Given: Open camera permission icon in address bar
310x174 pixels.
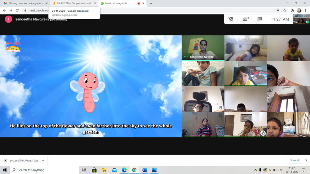Looking at the screenshot, I should [x=278, y=11].
